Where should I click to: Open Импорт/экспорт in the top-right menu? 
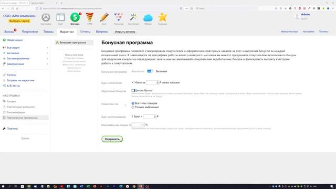pos(289,31)
